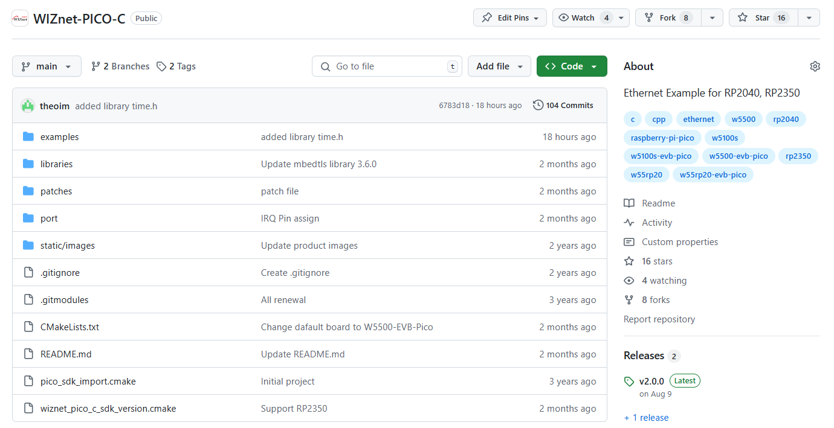Expand the Watch notifications dropdown arrow
Viewport: 834px width, 428px height.
622,18
